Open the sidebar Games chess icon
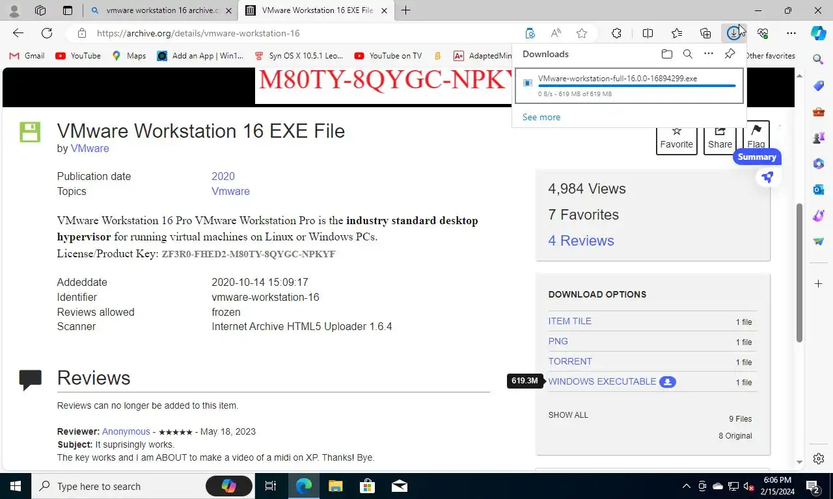The image size is (833, 499). tap(819, 138)
